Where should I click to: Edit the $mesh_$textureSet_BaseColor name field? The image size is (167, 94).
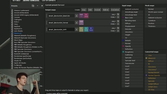pos(61,16)
